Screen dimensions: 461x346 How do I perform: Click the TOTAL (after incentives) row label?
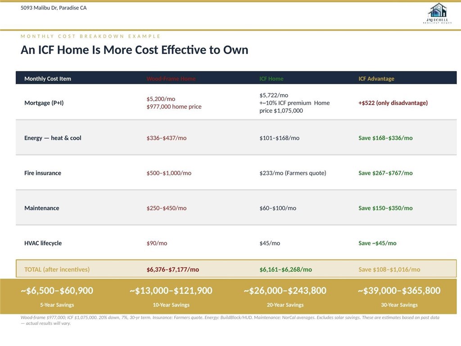pos(57,269)
